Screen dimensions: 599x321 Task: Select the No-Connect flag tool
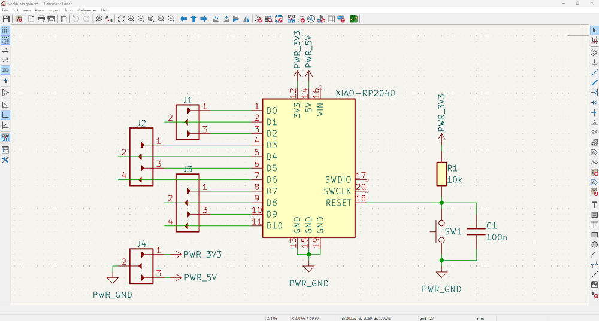tap(594, 103)
